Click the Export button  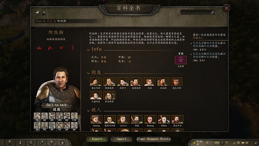(x=97, y=139)
